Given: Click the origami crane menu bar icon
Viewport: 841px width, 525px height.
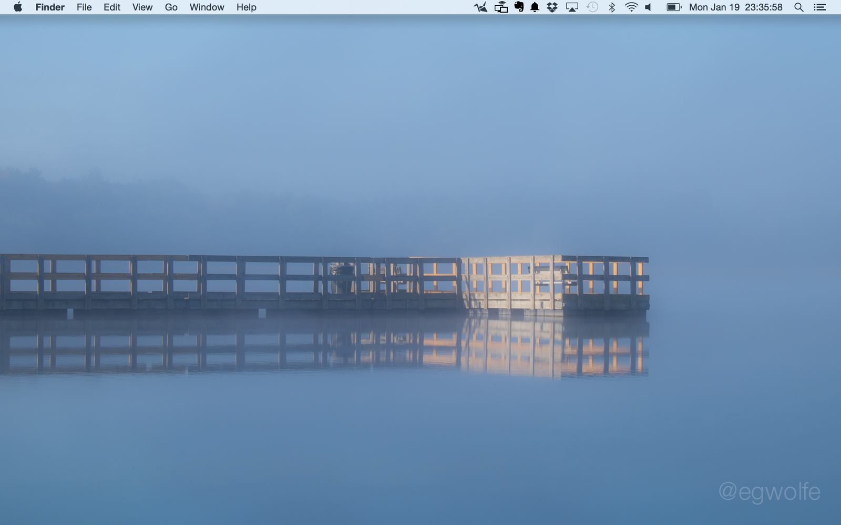Looking at the screenshot, I should [480, 7].
